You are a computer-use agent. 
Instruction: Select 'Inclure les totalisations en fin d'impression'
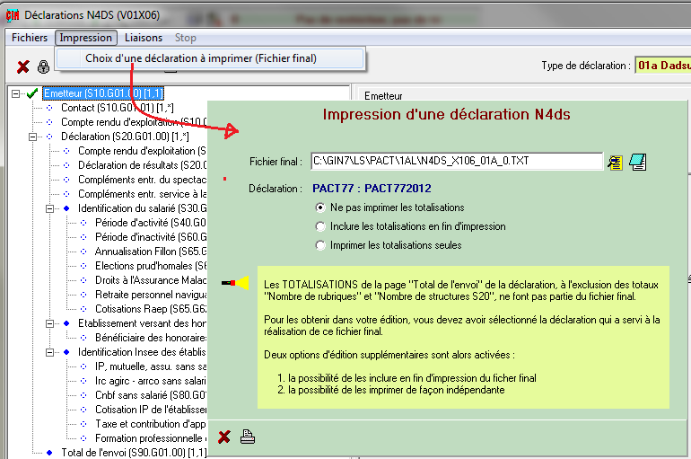pyautogui.click(x=320, y=226)
